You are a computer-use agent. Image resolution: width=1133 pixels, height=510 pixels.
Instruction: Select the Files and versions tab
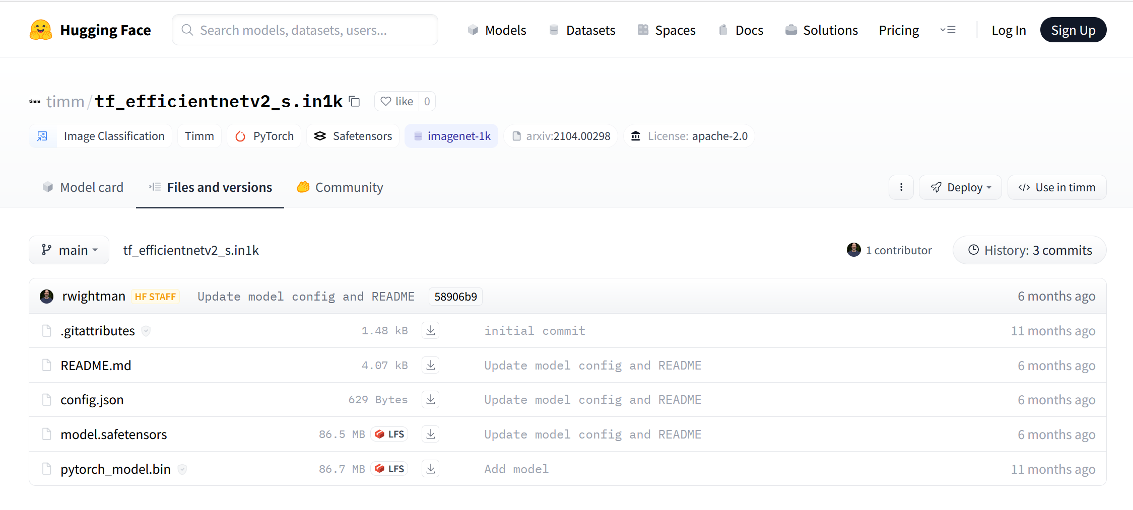coord(210,187)
